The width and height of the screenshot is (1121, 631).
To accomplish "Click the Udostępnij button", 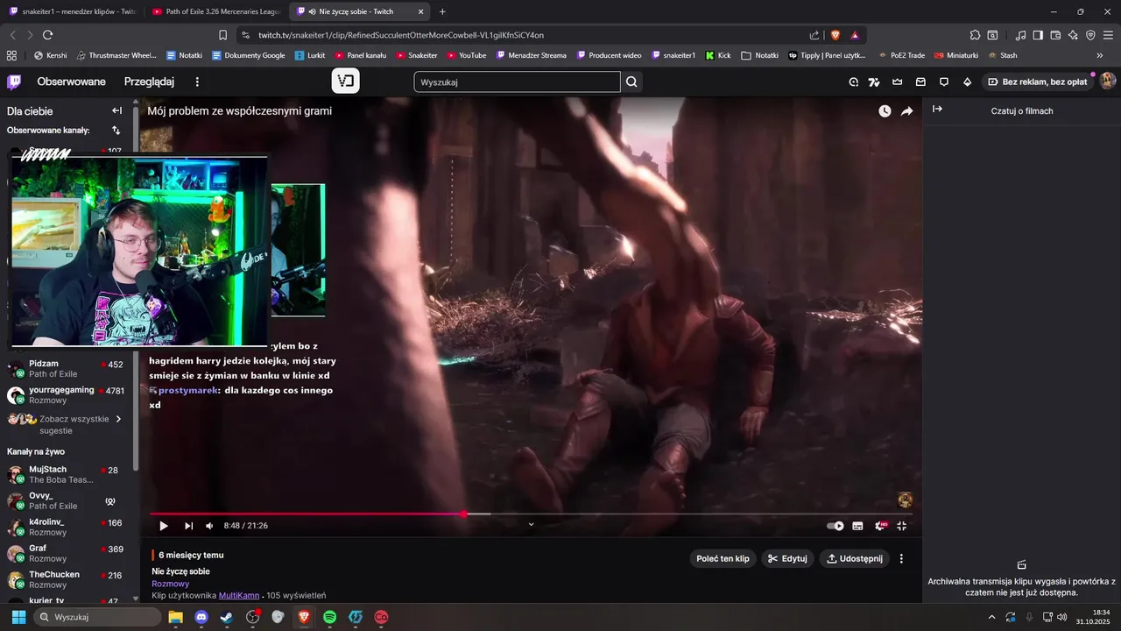I will [x=854, y=558].
